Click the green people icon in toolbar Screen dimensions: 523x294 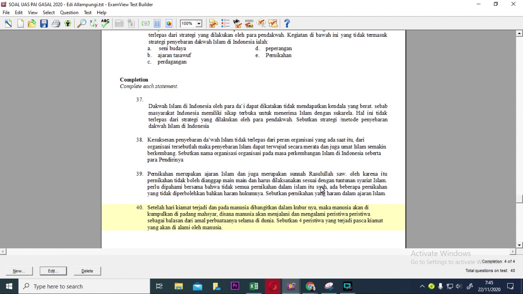[67, 23]
